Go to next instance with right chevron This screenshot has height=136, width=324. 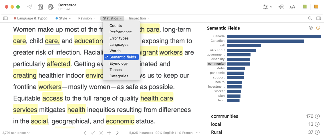click(x=117, y=133)
